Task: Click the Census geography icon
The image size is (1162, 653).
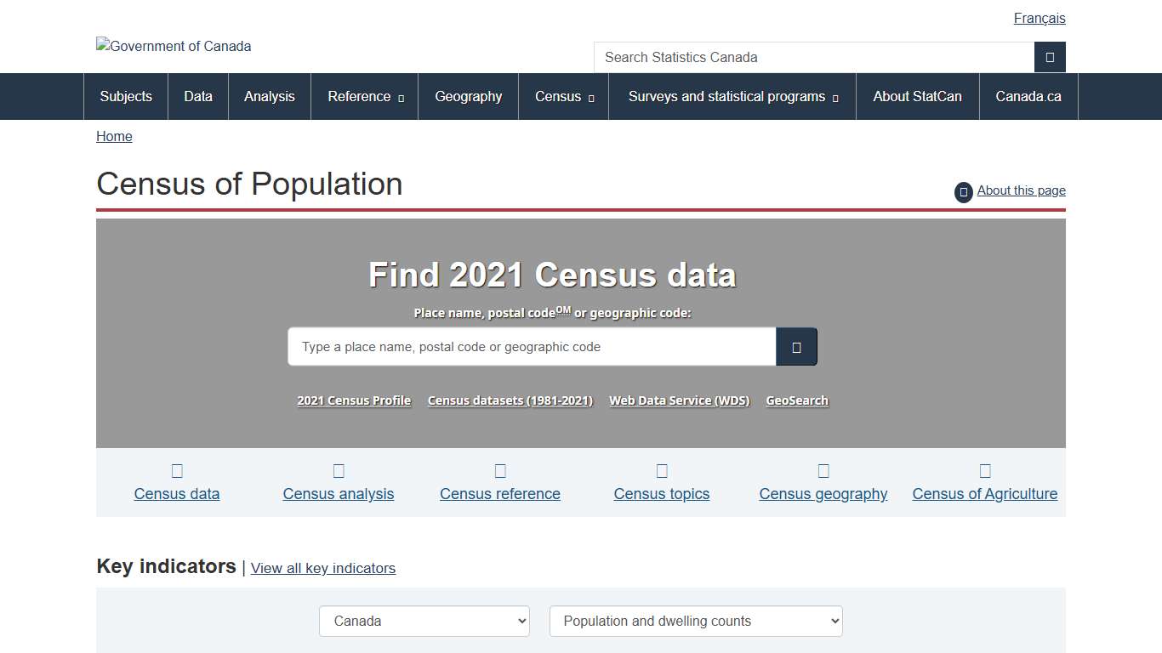Action: [x=823, y=470]
